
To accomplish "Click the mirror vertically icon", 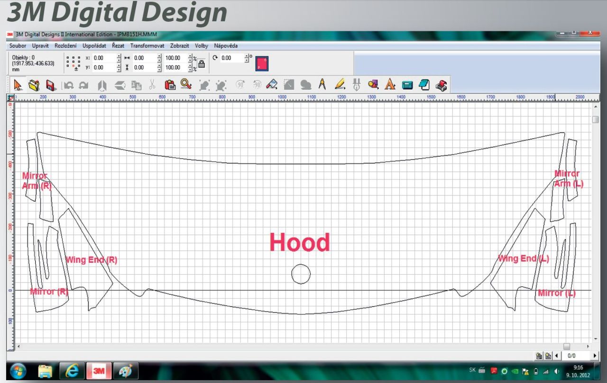I will (120, 86).
